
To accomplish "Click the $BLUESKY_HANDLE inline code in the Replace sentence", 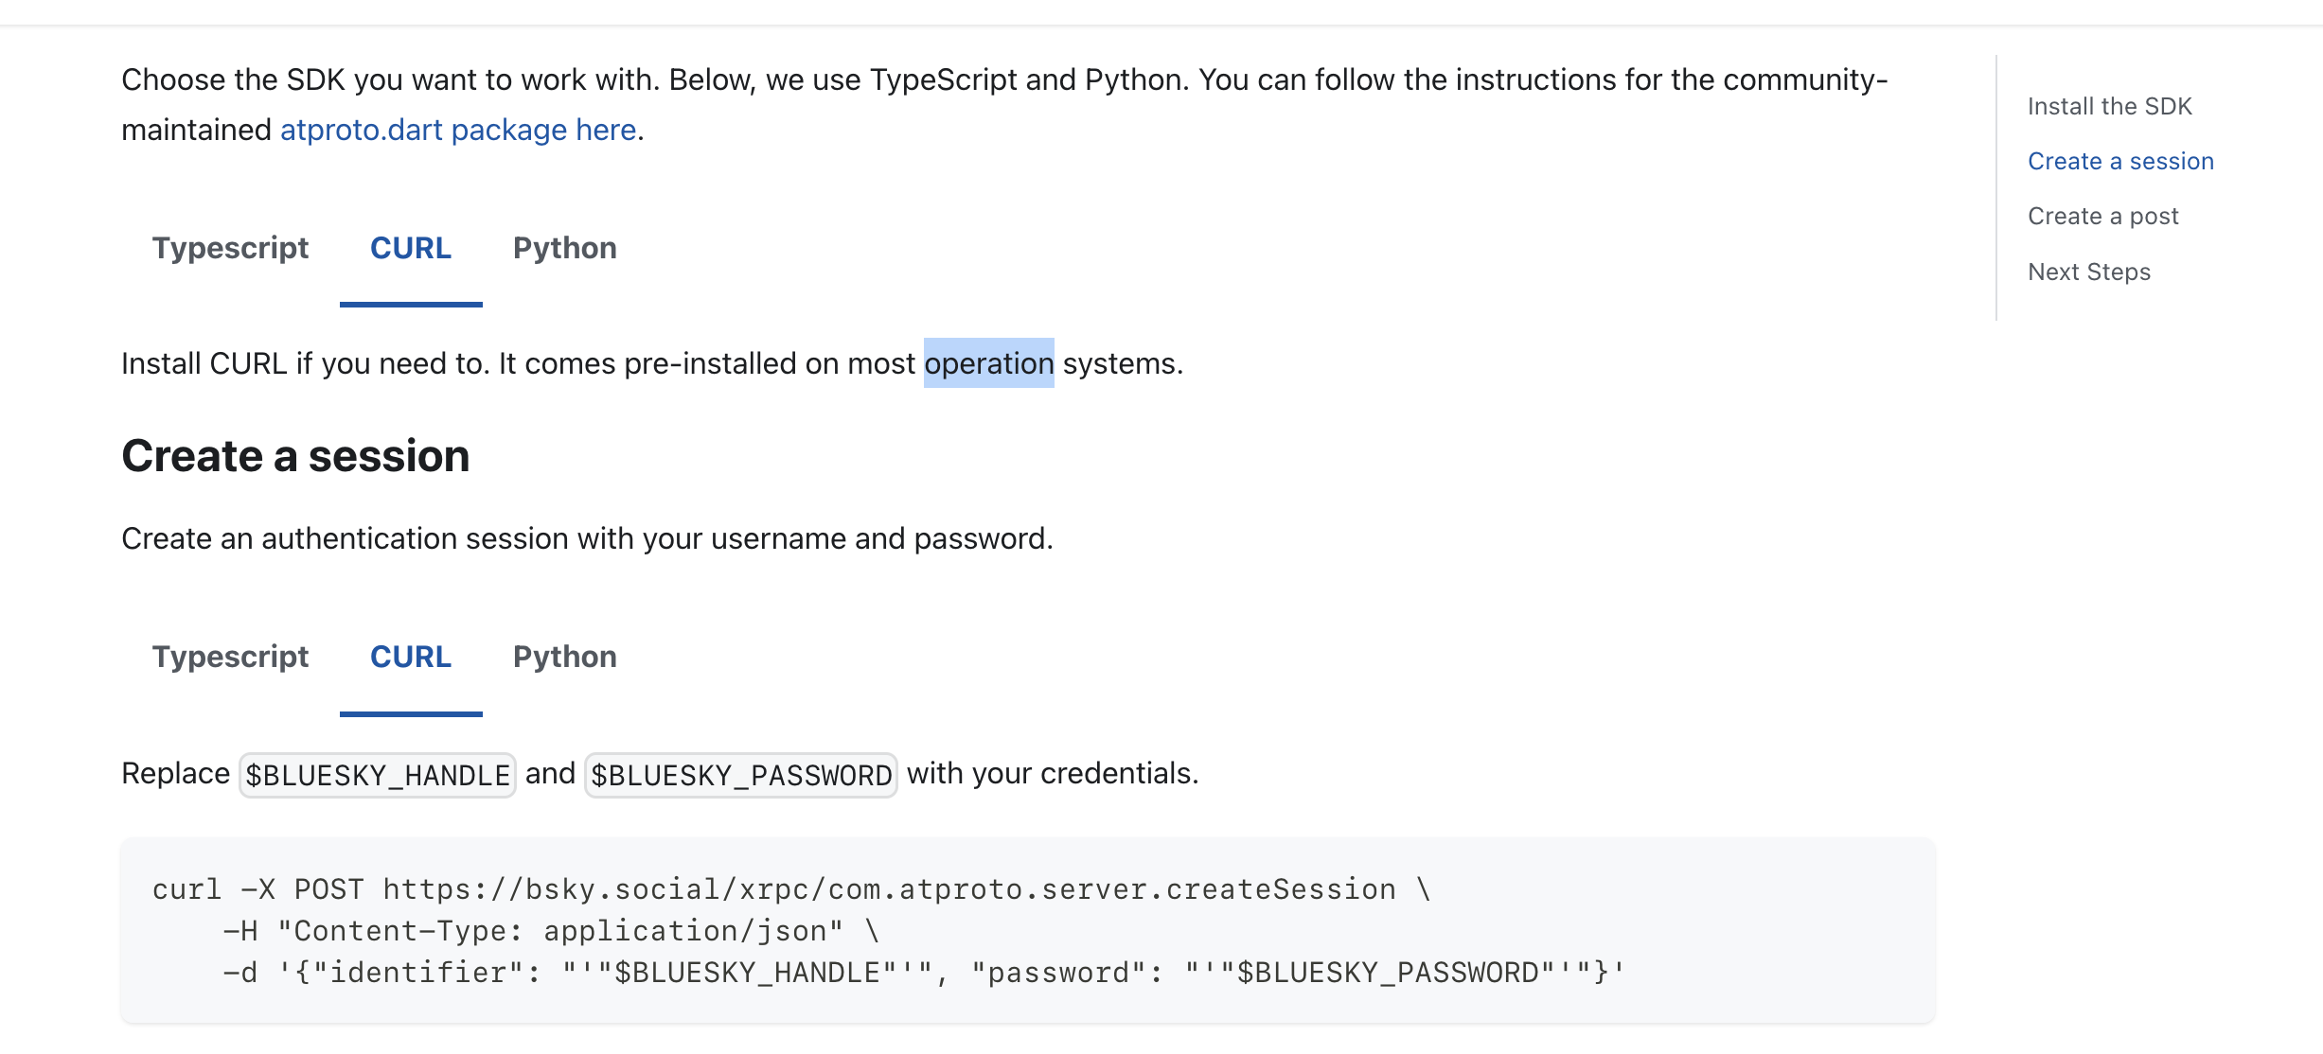I will (378, 775).
